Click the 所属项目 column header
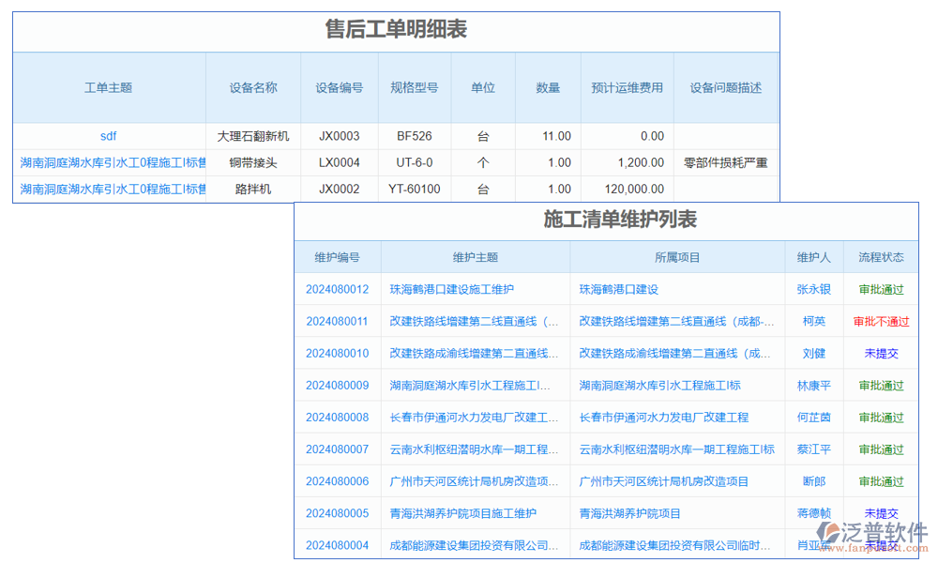Image resolution: width=938 pixels, height=563 pixels. click(677, 257)
